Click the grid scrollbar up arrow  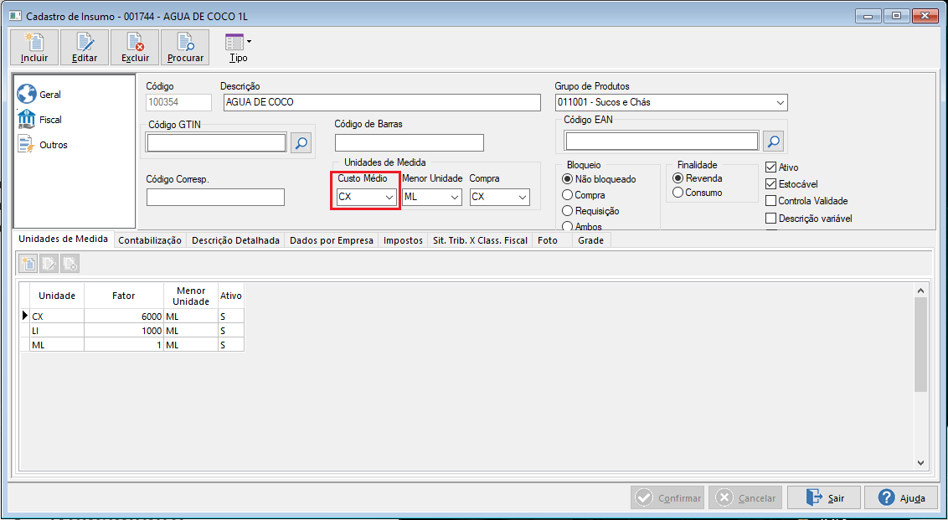pos(921,291)
